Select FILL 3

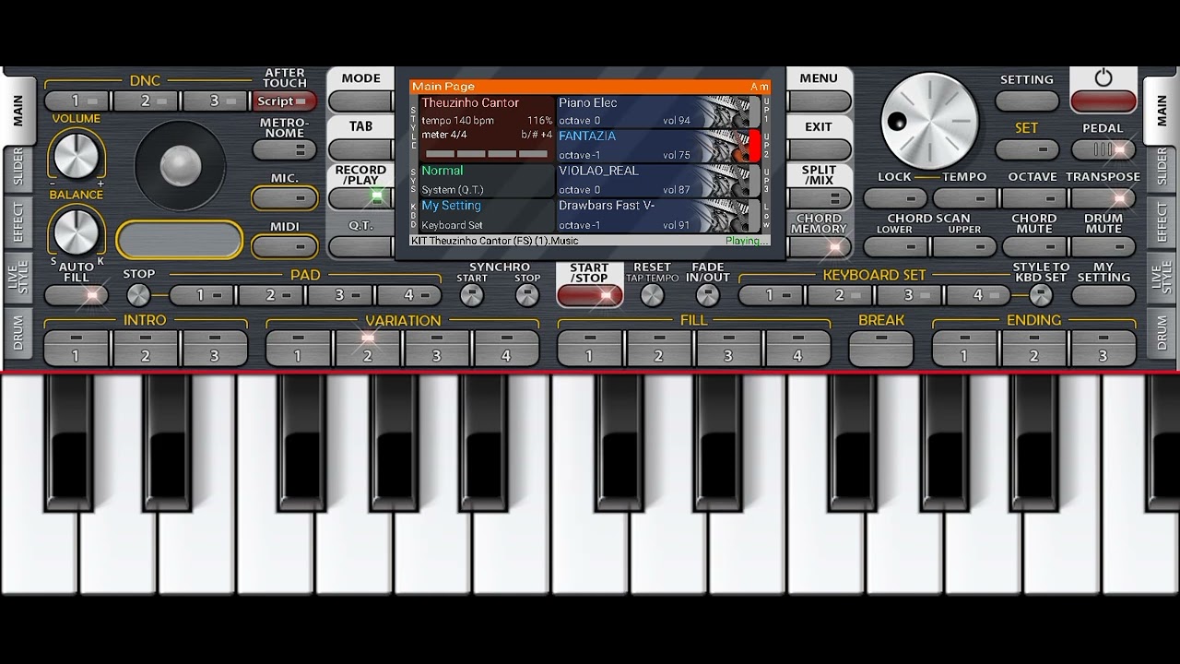click(728, 349)
